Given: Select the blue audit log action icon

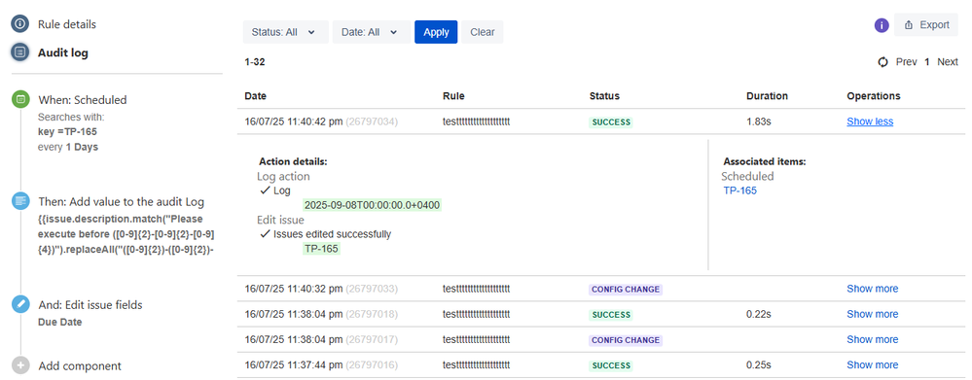Looking at the screenshot, I should (x=20, y=201).
